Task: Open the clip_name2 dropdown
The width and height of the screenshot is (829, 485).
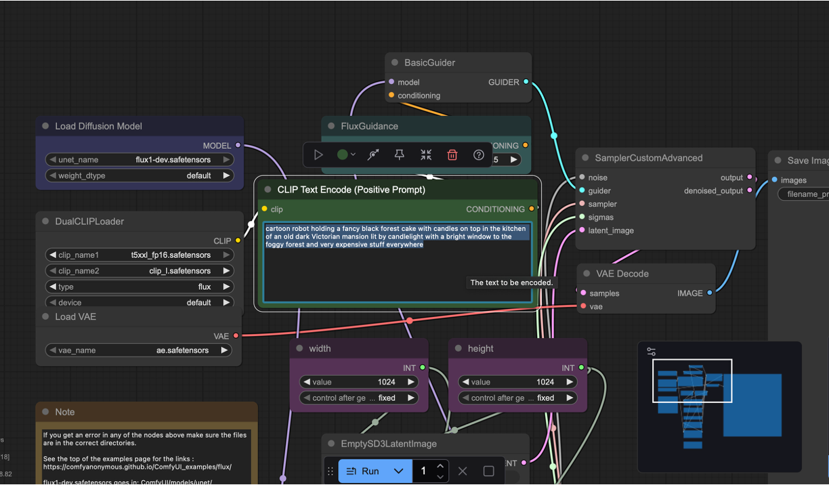Action: (x=140, y=271)
